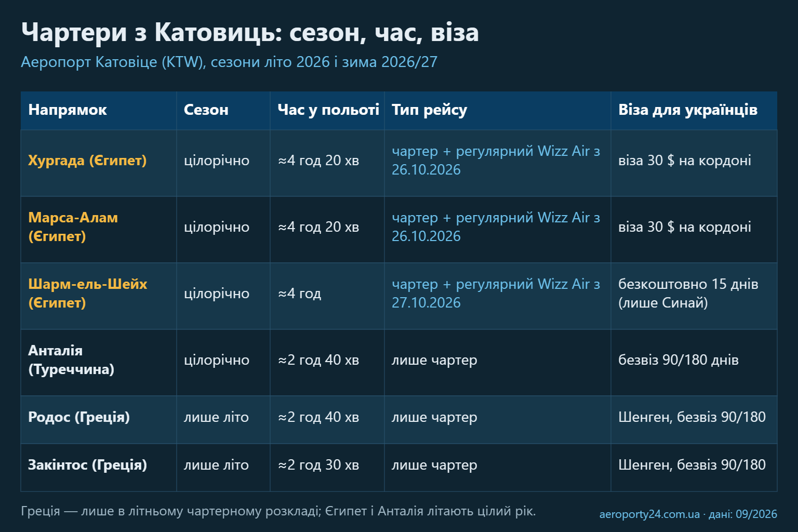The image size is (798, 532).
Task: Select the footnote starting "Греція — лише в літньому"
Action: (x=278, y=511)
